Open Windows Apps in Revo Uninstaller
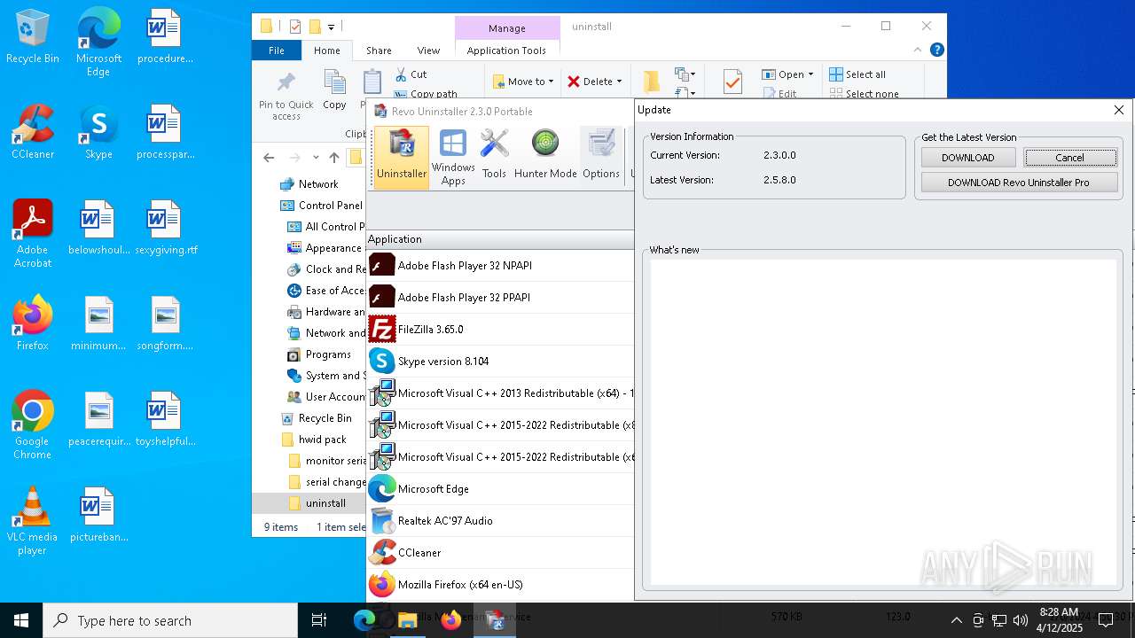 tap(453, 156)
